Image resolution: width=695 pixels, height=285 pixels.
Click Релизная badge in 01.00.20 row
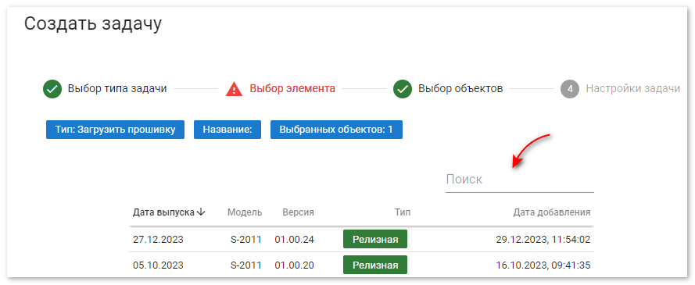(x=375, y=265)
